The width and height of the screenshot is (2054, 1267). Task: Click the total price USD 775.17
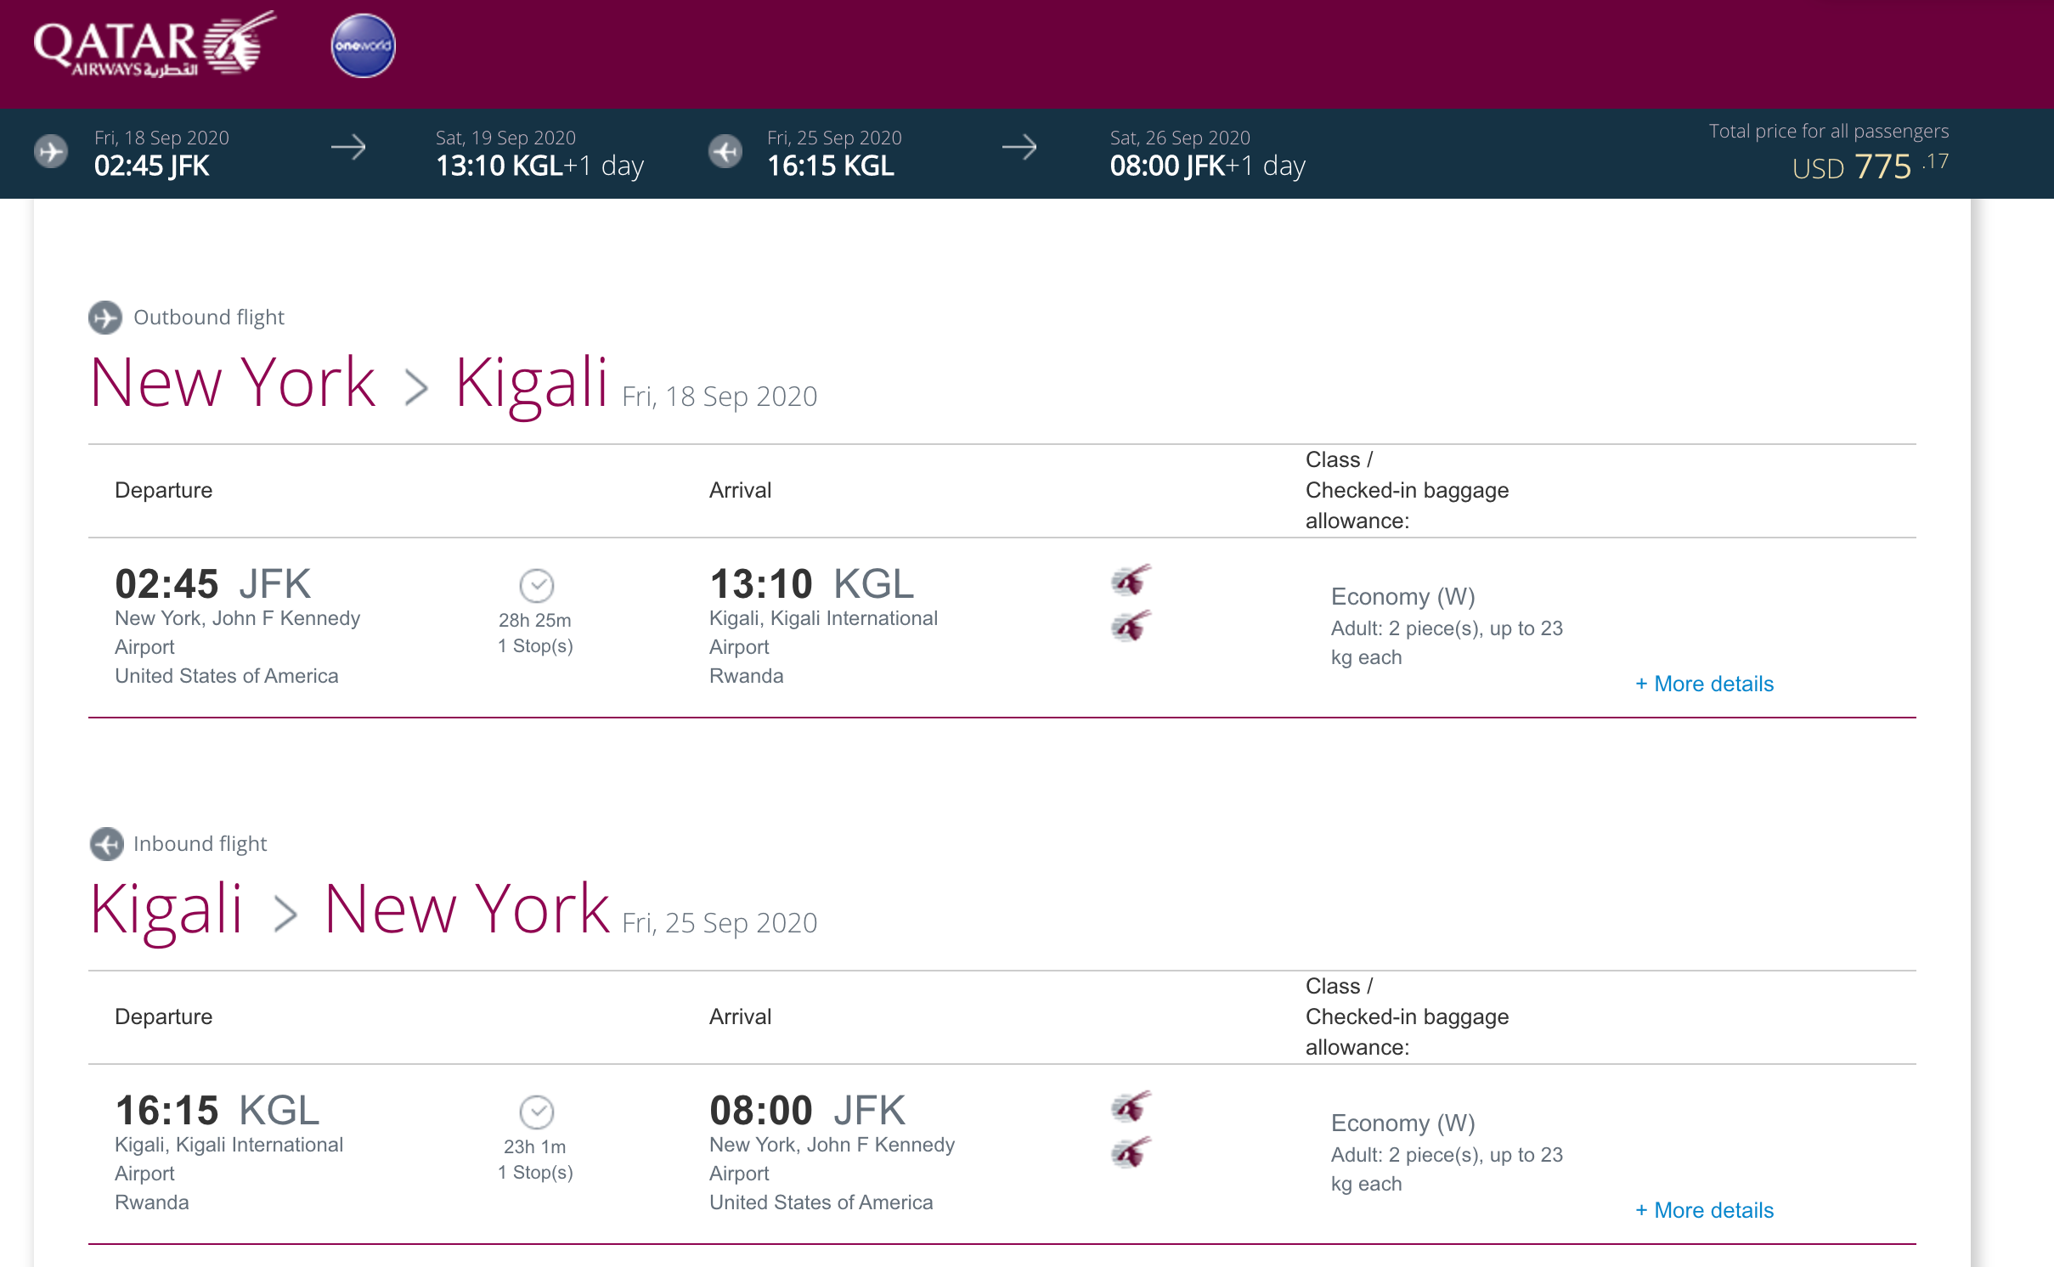coord(1869,166)
